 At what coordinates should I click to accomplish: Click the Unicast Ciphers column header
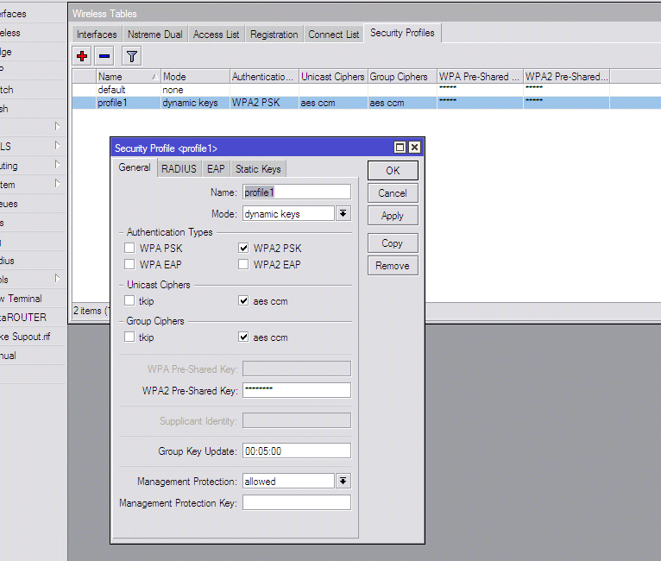point(333,77)
